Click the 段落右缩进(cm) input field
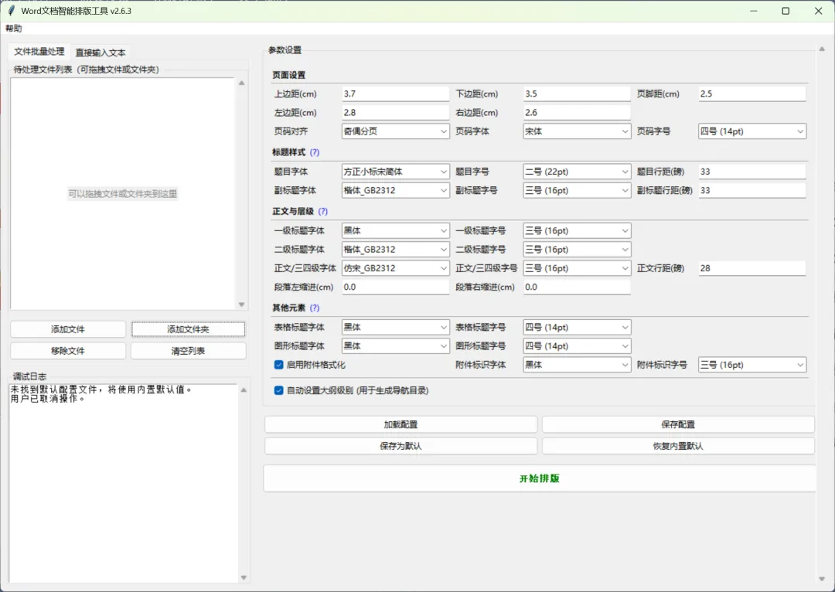The width and height of the screenshot is (835, 592). 578,287
